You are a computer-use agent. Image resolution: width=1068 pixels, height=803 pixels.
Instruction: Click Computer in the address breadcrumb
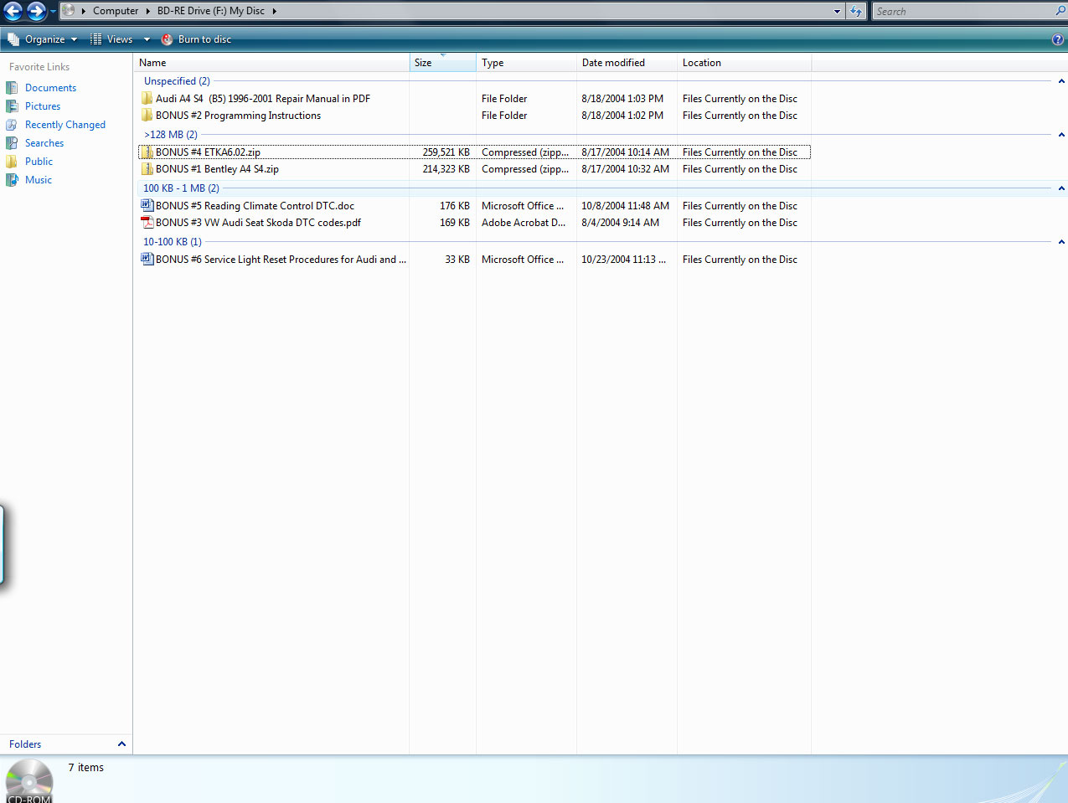click(x=116, y=11)
